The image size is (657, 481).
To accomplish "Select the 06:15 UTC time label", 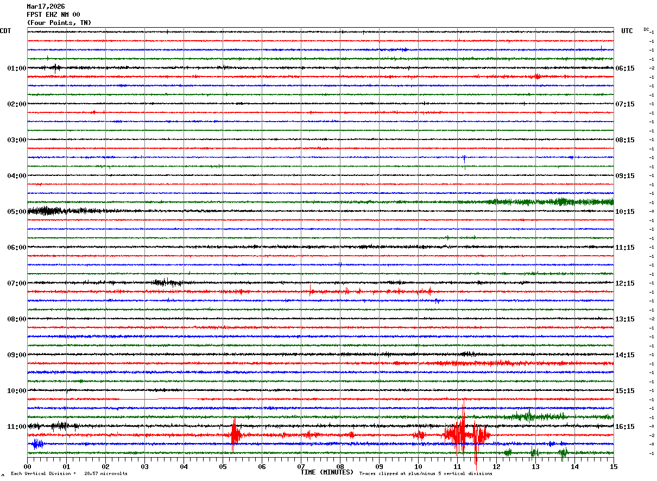I will click(625, 68).
